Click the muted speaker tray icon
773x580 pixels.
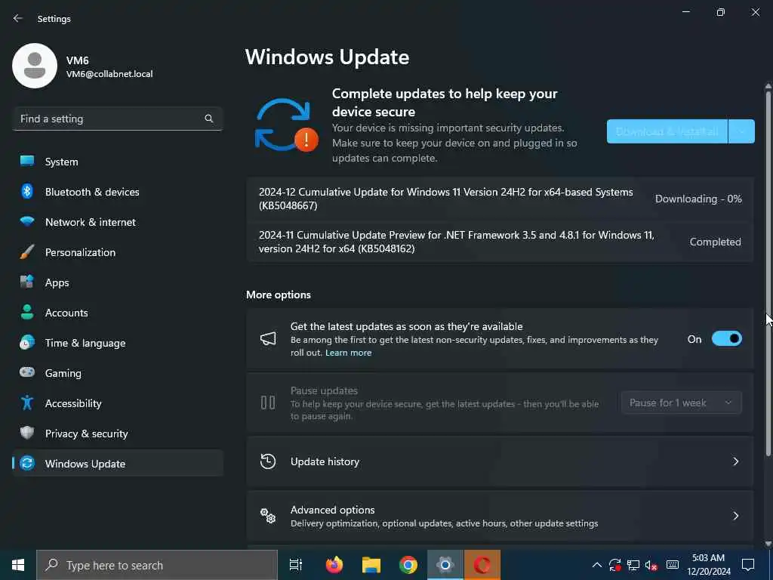[x=651, y=565]
